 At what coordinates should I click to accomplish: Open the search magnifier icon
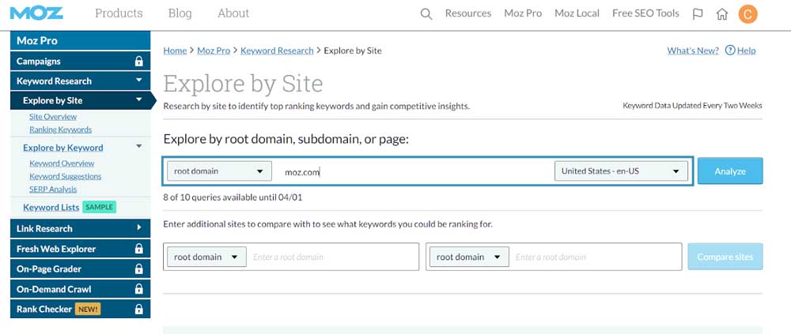426,14
